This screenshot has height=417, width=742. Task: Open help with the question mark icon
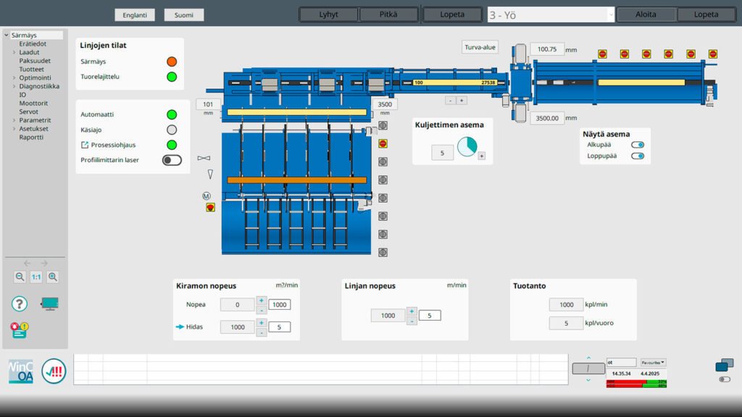(x=20, y=304)
